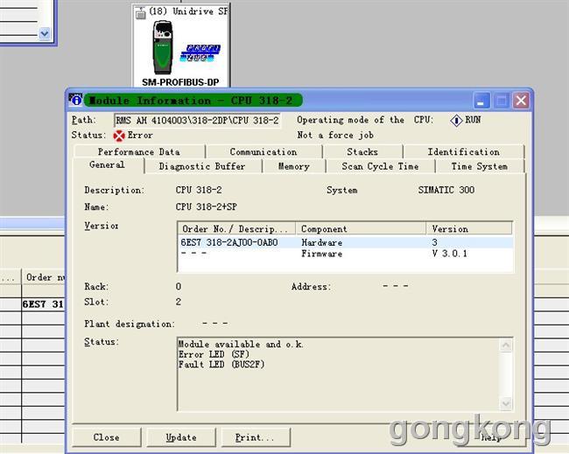Click the 'CPU 318-2+SP' name value

click(206, 206)
